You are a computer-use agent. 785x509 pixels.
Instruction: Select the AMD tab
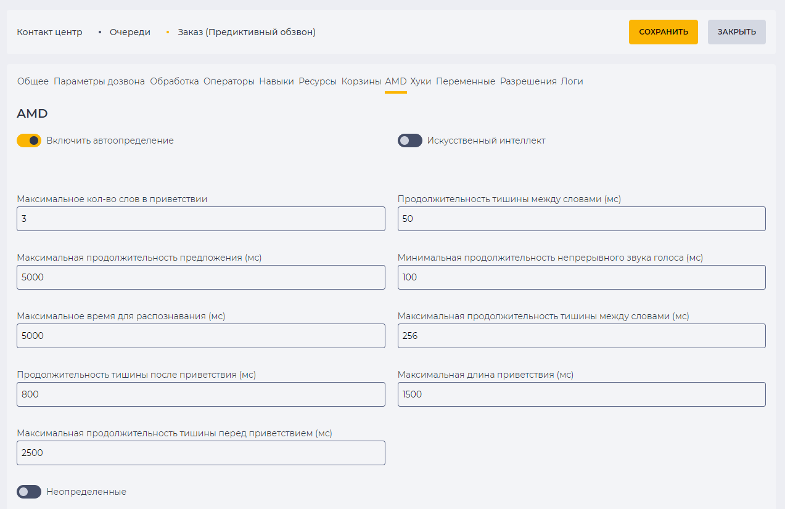pos(396,81)
